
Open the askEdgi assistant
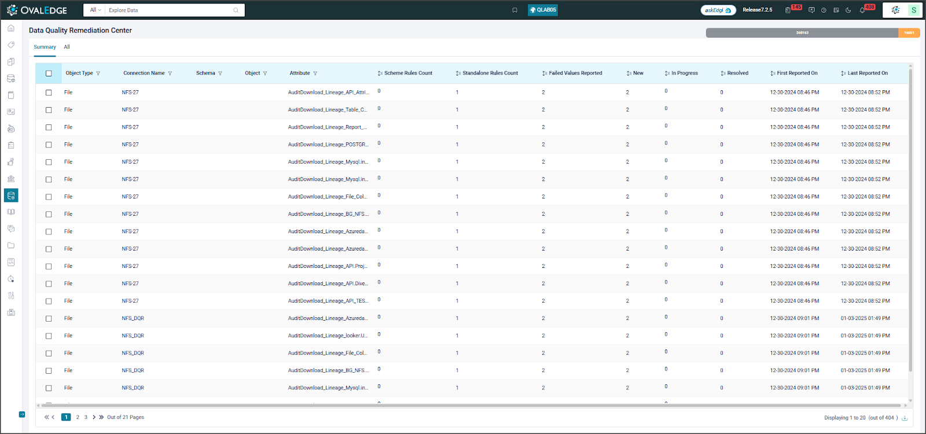[718, 10]
